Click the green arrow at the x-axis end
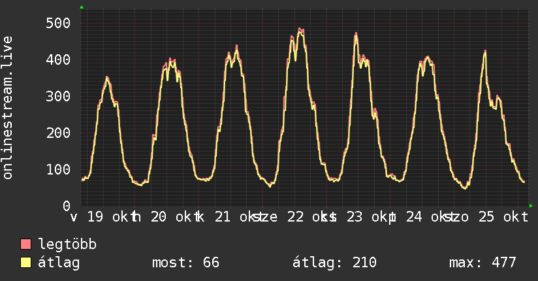The image size is (538, 281). point(531,206)
